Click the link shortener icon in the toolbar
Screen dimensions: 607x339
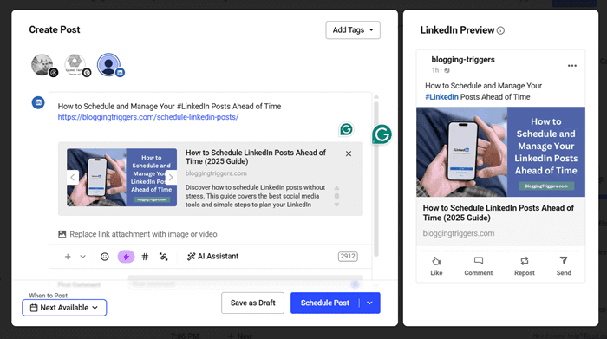point(163,257)
